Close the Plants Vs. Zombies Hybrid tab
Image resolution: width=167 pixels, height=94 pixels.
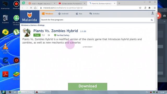[115, 3]
